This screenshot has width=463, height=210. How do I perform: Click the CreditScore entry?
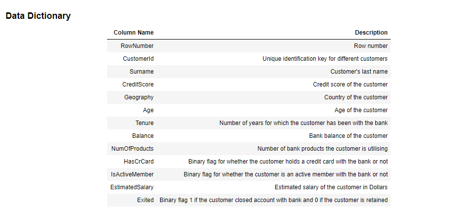point(138,84)
